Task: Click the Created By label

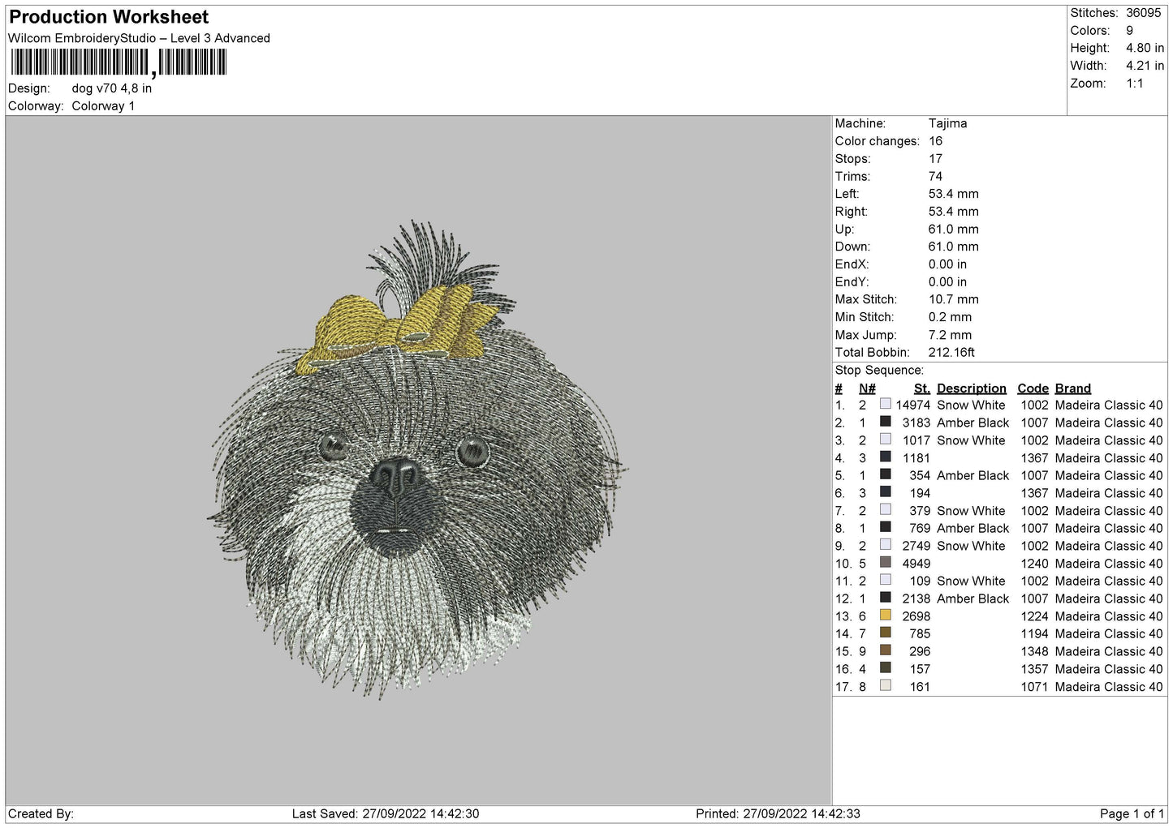Action: click(41, 814)
